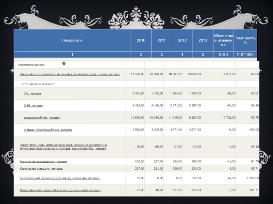Screen dimensions: 273x204
Task: Click the Население района section row
Action: [31, 65]
